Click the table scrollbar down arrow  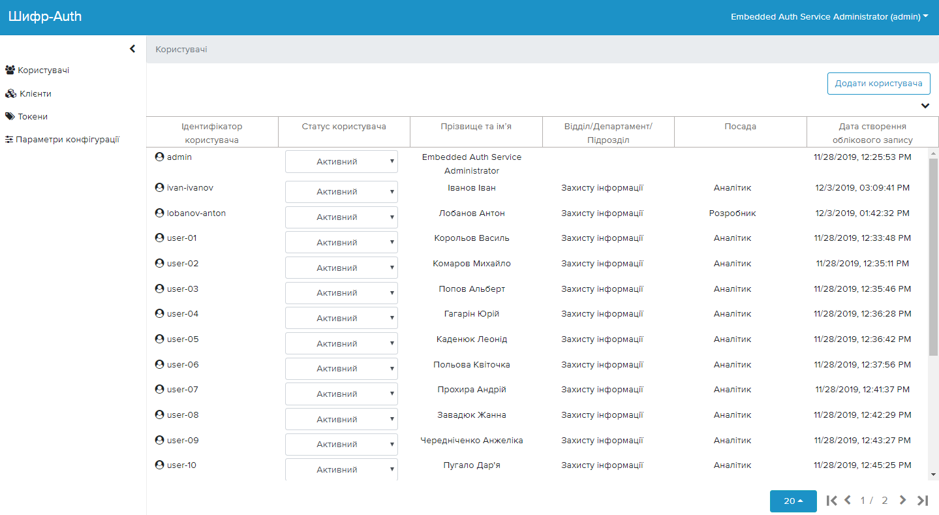pos(933,475)
